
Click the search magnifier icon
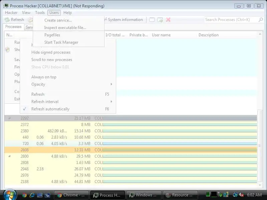point(261,20)
